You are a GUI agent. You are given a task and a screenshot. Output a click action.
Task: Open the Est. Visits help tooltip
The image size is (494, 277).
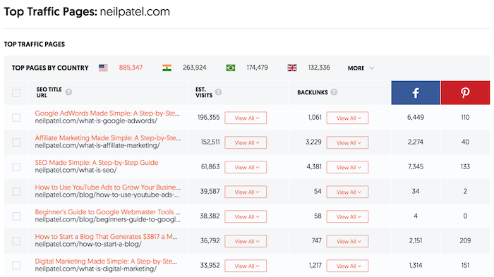pyautogui.click(x=218, y=92)
